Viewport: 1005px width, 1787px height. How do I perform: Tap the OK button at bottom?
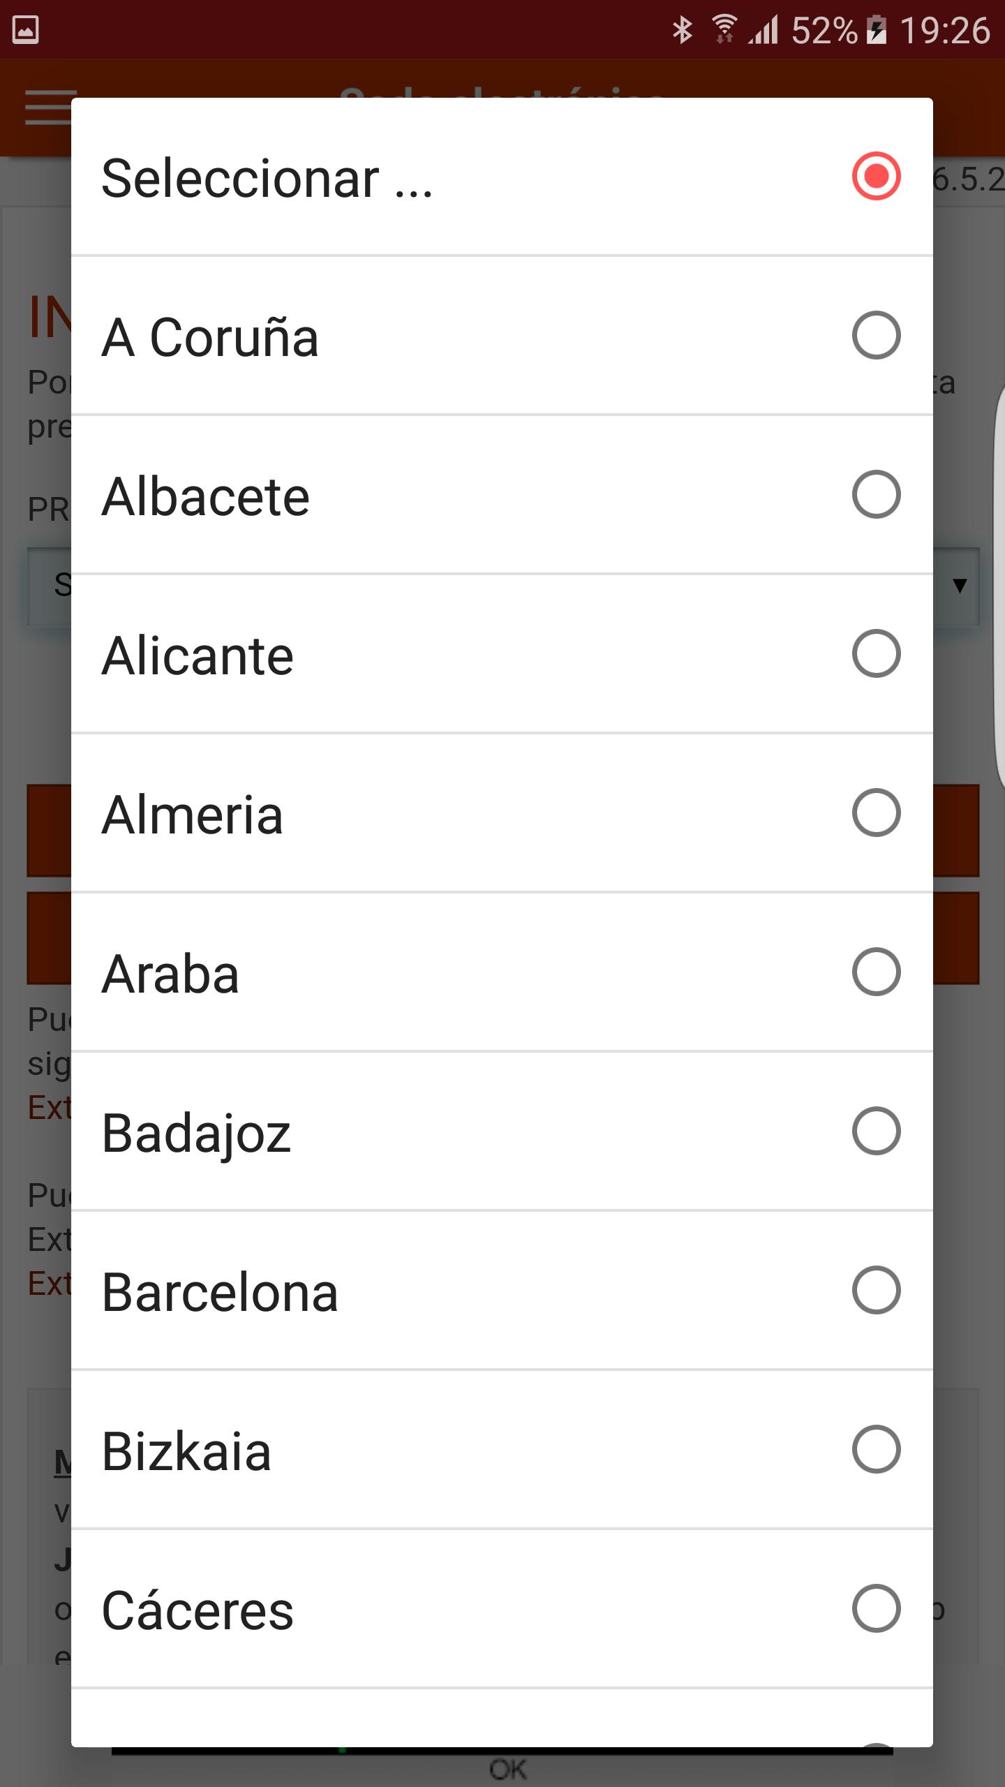tap(507, 1770)
